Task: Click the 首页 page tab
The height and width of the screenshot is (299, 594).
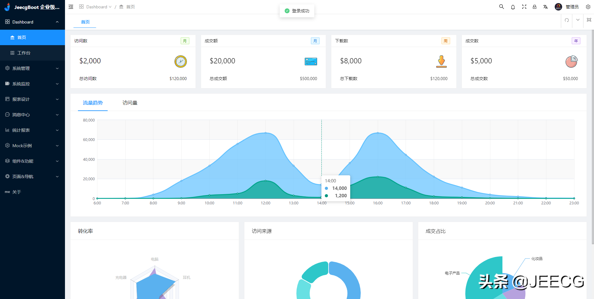Action: point(85,22)
